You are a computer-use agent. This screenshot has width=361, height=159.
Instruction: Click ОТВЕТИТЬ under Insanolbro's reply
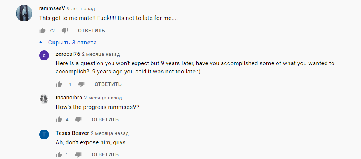click(105, 119)
